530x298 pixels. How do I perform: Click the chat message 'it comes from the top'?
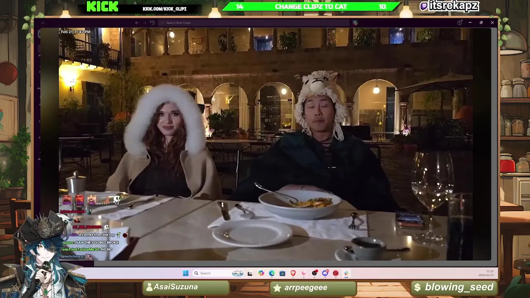click(x=96, y=235)
